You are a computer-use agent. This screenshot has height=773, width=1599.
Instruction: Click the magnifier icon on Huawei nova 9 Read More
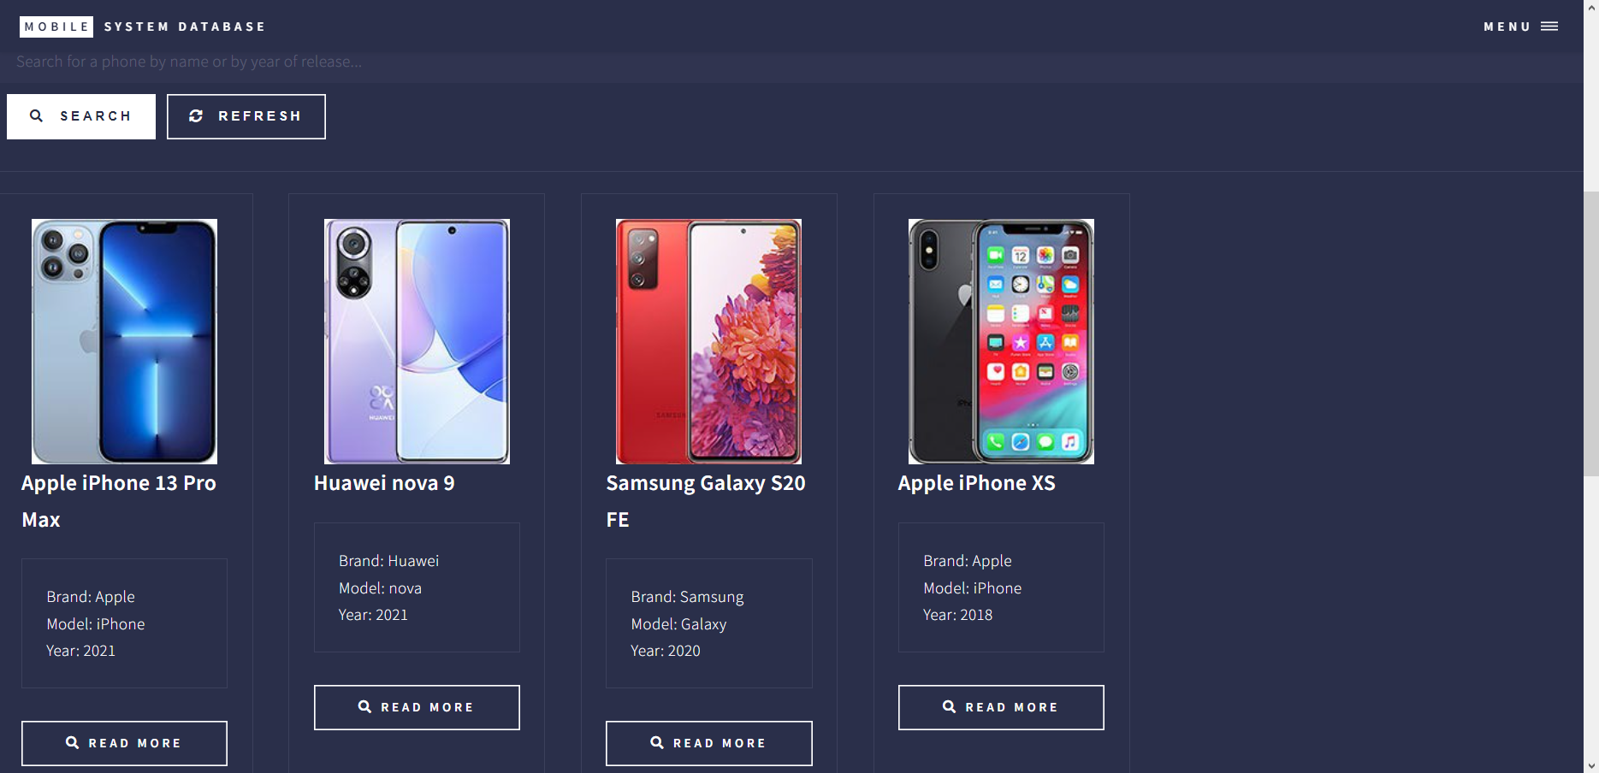click(x=364, y=707)
